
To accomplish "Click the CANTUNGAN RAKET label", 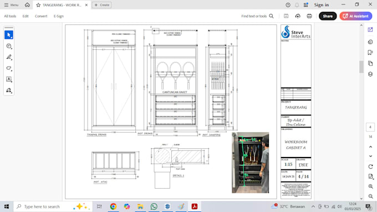I will (x=175, y=92).
